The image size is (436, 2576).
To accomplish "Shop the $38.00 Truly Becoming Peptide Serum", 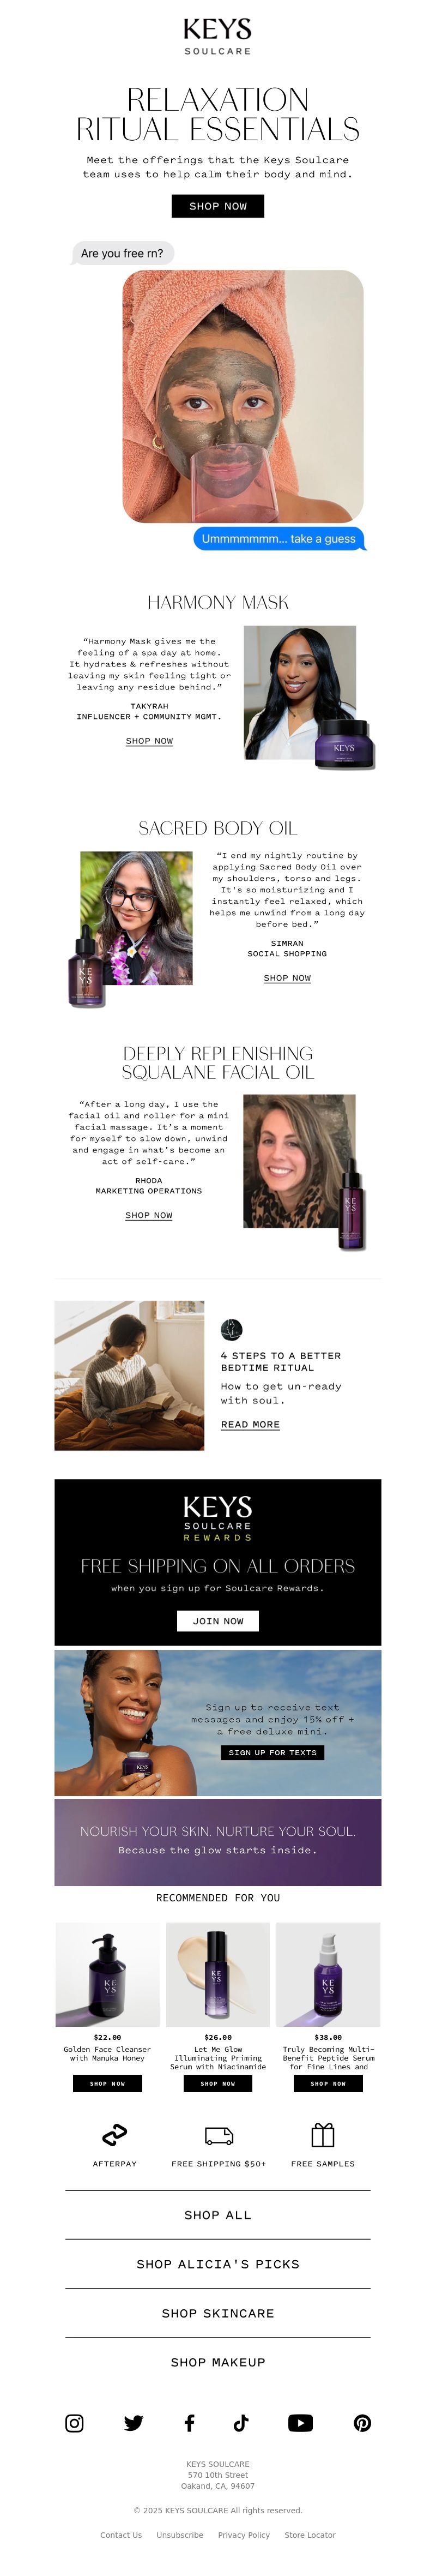I will pos(328,2083).
